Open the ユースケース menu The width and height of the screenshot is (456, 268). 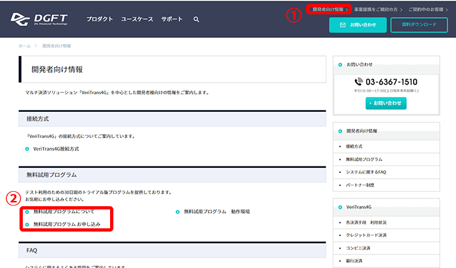pyautogui.click(x=137, y=20)
